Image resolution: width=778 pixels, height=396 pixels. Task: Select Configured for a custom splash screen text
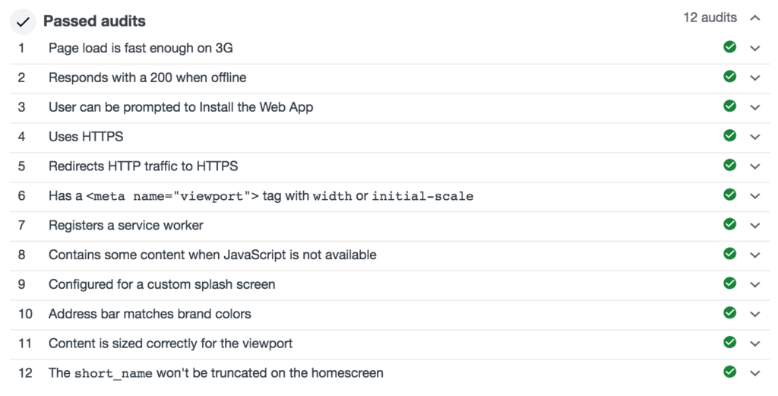161,284
